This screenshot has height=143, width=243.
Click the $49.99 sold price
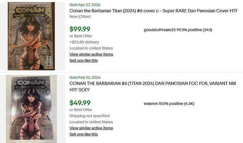(80, 103)
